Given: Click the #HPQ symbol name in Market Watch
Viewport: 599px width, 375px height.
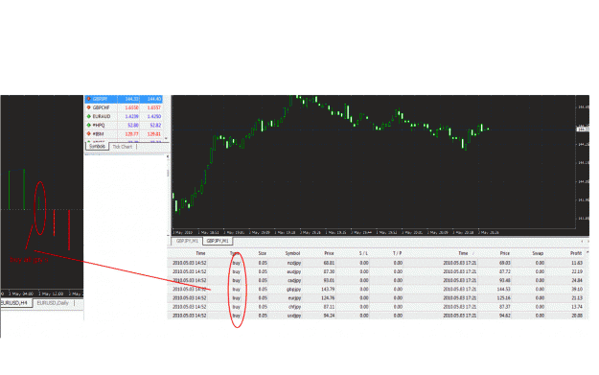Looking at the screenshot, I should [99, 126].
